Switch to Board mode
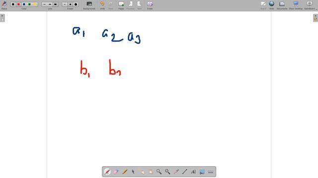Image resolution: width=318 pixels, height=178 pixels. [263, 5]
